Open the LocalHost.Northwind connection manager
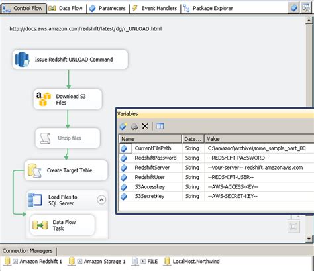This screenshot has height=271, width=314. (191, 262)
